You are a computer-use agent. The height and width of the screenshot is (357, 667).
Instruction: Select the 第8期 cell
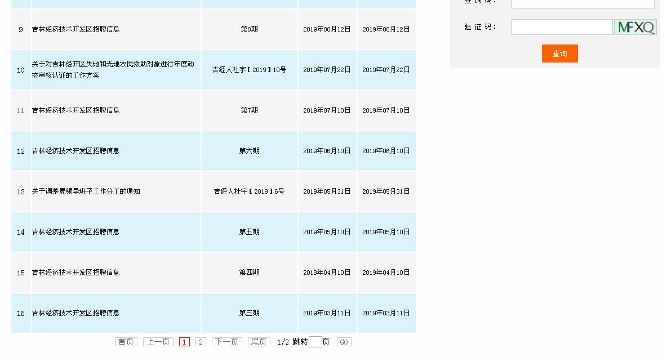pyautogui.click(x=249, y=29)
